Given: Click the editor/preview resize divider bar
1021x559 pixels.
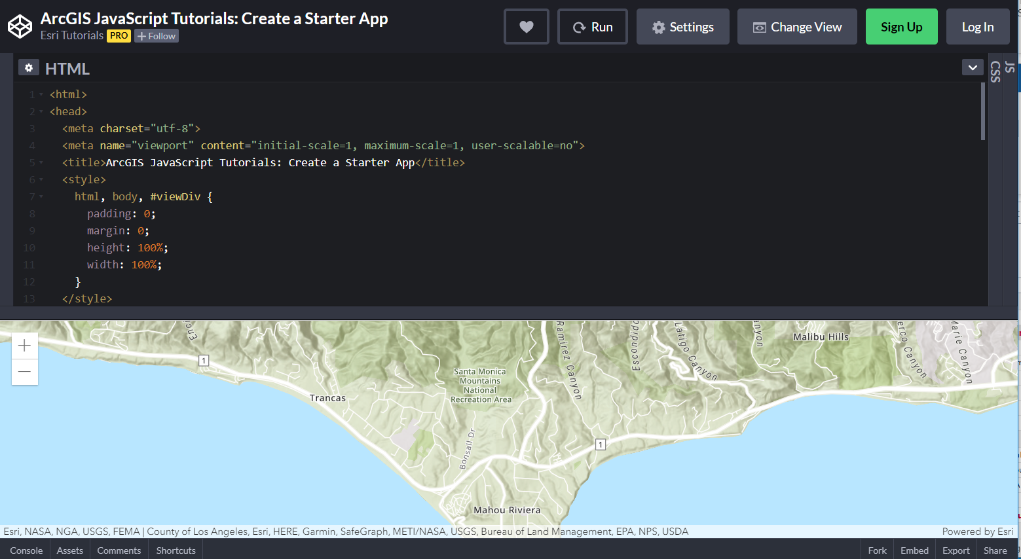Looking at the screenshot, I should click(510, 313).
